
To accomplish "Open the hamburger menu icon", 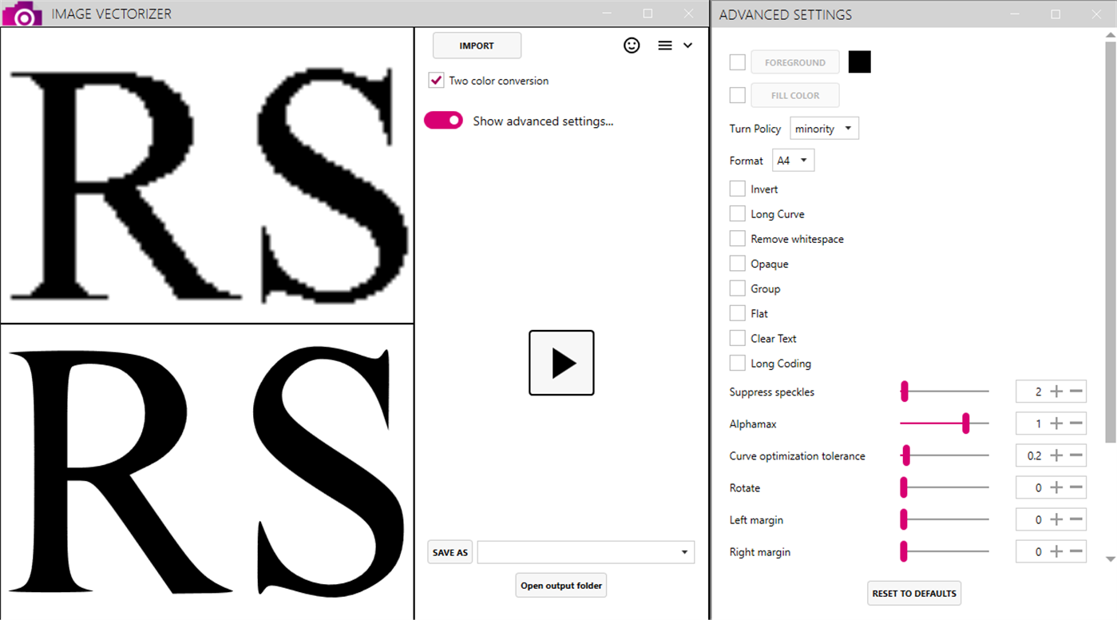I will pos(664,45).
